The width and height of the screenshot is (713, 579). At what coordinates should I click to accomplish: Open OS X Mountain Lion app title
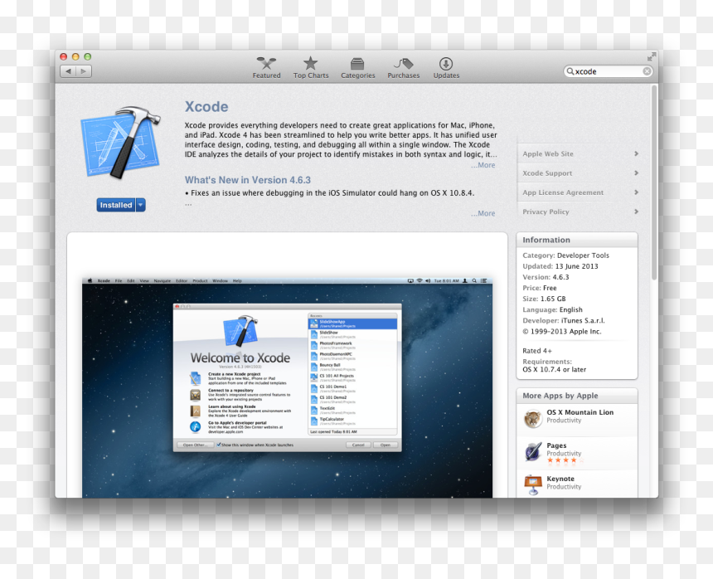pos(580,412)
